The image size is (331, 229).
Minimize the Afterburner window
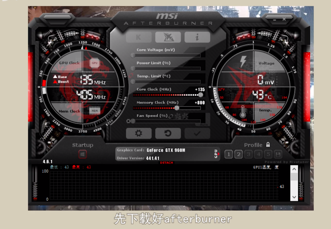pyautogui.click(x=274, y=20)
